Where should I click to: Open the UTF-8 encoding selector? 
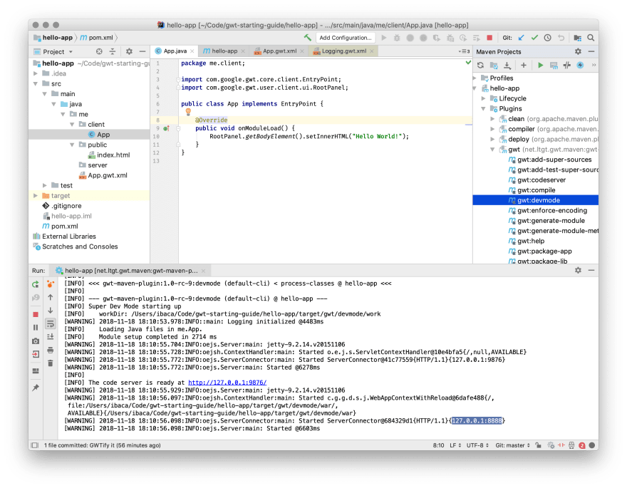(x=477, y=445)
